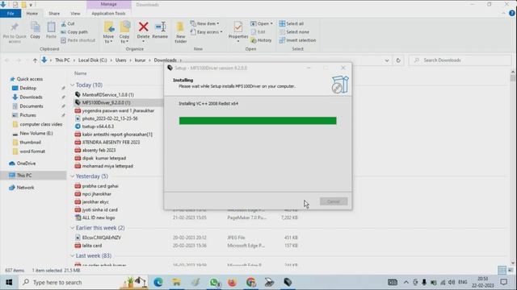
Task: Click the Paste ribbon icon
Action: 51,31
